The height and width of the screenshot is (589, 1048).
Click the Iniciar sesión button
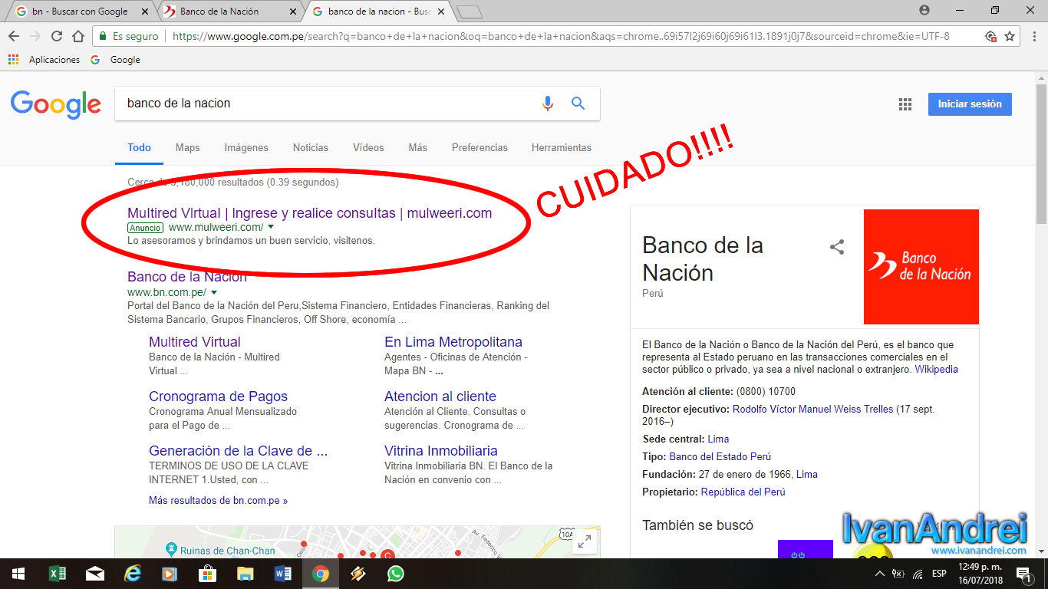(970, 104)
